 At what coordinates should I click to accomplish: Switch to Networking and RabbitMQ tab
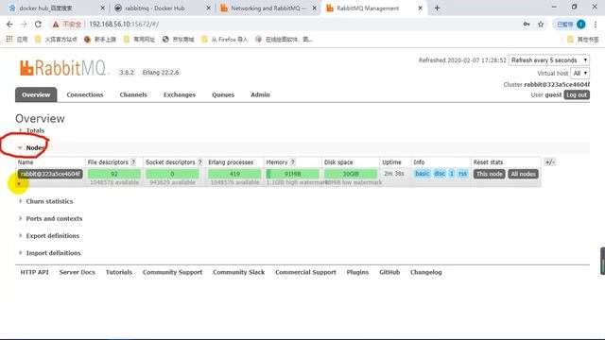point(268,8)
